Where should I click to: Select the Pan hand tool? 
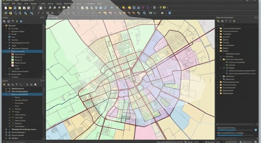click(x=41, y=8)
